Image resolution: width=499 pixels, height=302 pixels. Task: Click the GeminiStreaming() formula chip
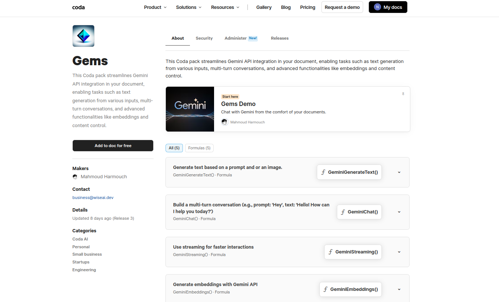coord(353,252)
